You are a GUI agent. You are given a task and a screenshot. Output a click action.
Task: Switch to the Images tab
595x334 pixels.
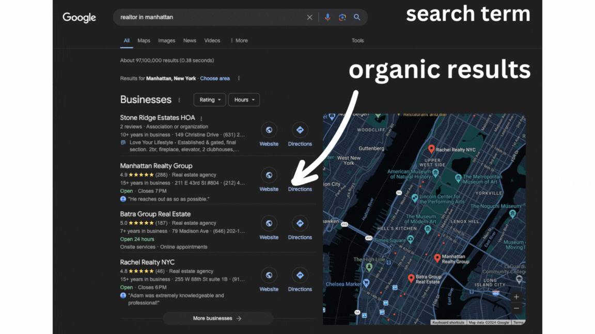click(x=166, y=41)
